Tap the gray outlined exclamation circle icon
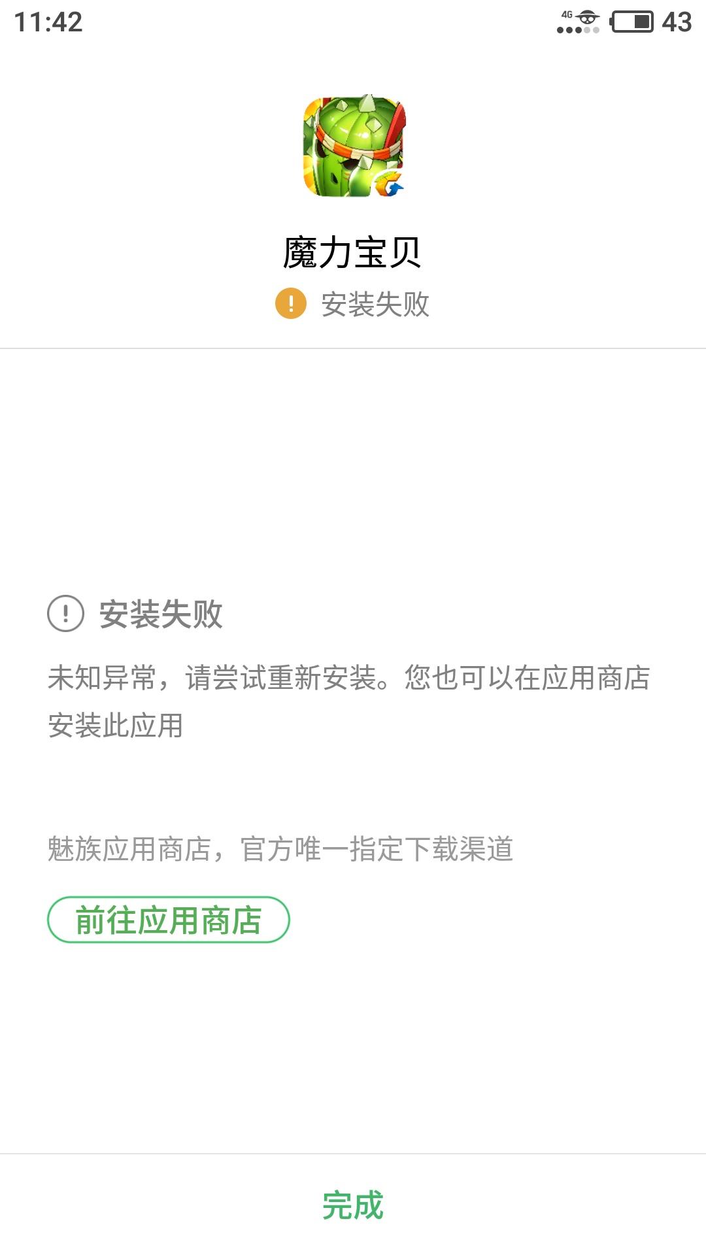Screen dimensions: 706x1255 point(66,614)
